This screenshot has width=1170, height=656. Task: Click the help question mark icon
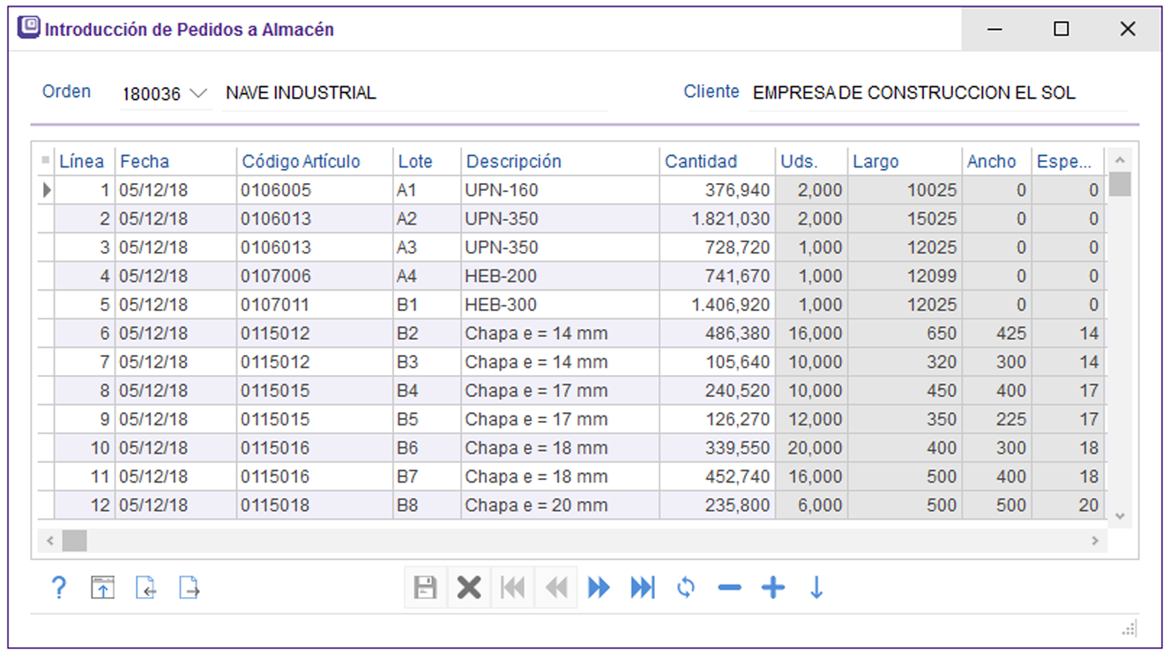coord(58,587)
